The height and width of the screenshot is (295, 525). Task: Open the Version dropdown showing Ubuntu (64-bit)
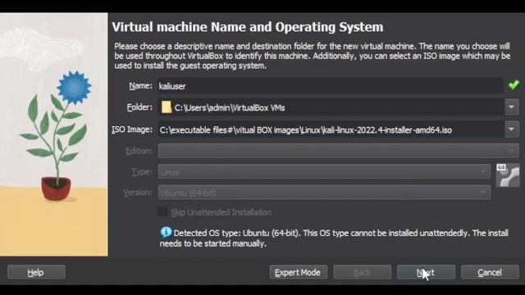325,193
